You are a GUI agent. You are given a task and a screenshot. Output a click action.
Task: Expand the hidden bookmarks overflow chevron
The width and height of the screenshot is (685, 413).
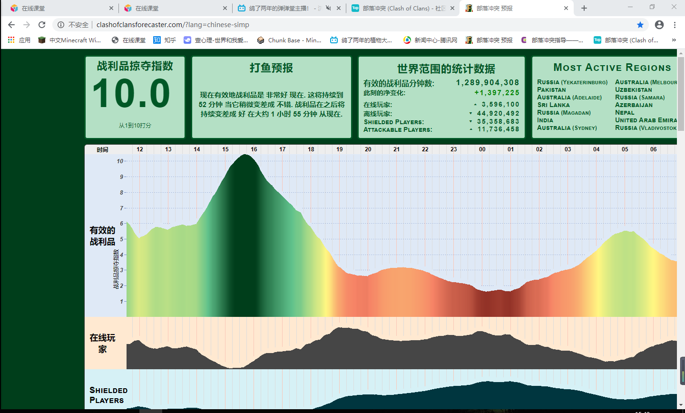674,40
